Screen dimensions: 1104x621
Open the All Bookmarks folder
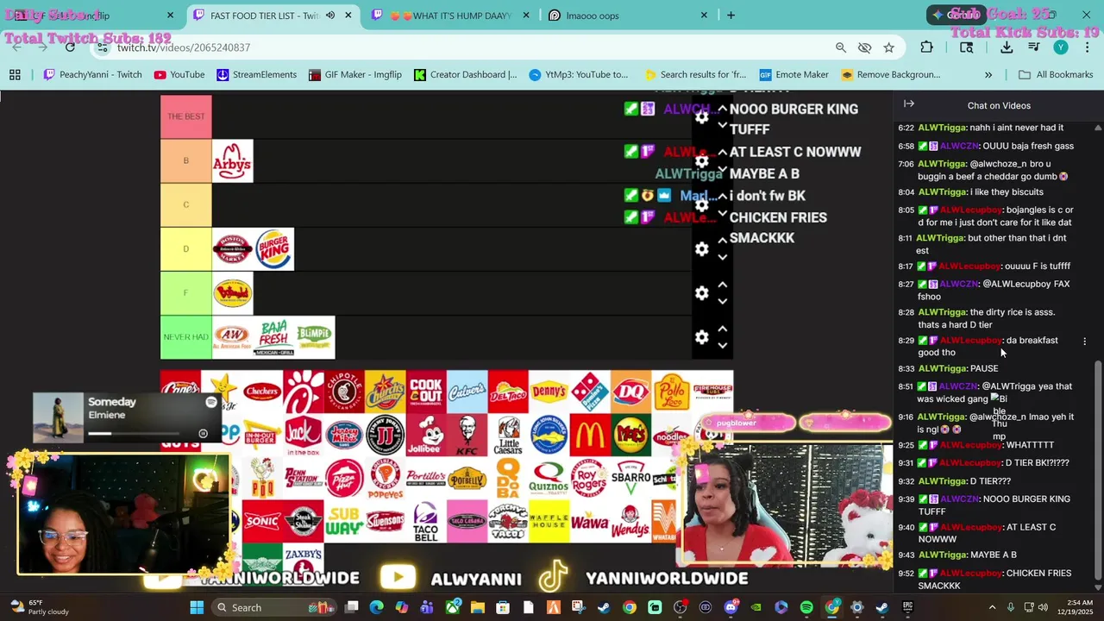pos(1056,75)
